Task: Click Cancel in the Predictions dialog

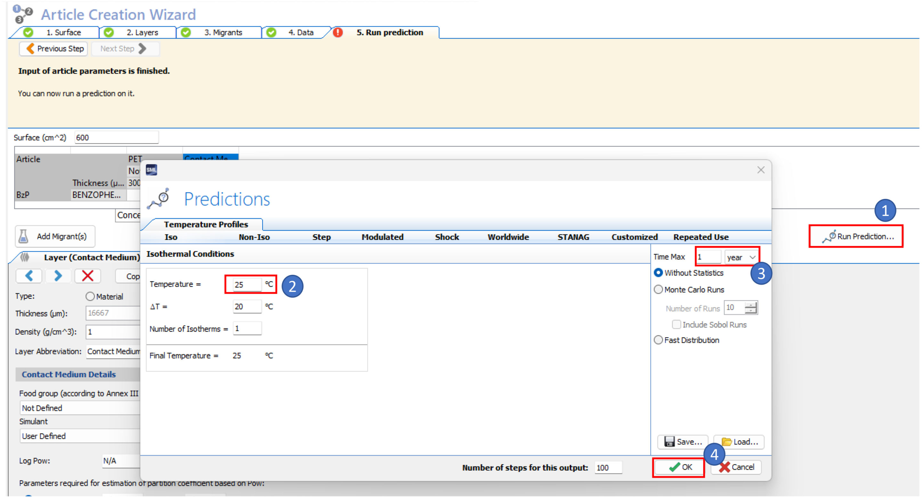Action: pos(737,467)
